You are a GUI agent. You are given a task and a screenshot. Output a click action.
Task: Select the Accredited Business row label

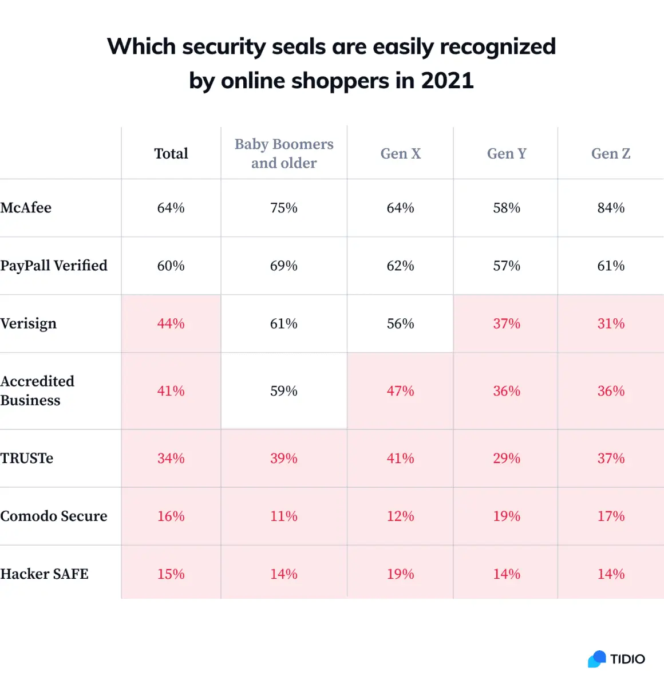pos(37,390)
